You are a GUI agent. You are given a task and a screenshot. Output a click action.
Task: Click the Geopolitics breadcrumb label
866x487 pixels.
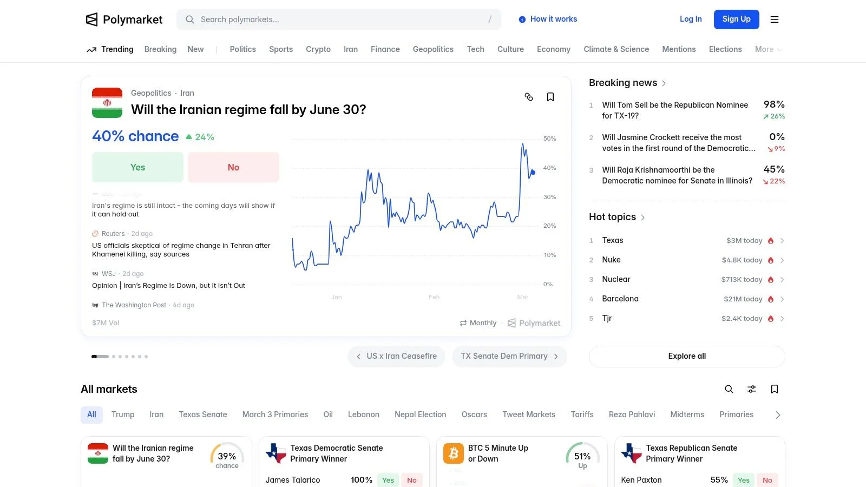click(x=151, y=93)
